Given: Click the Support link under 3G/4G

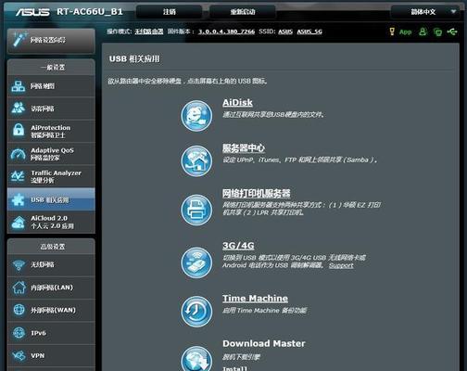Looking at the screenshot, I should 341,265.
